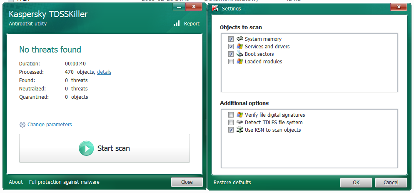Click the Quarantined label
Image resolution: width=414 pixels, height=193 pixels.
[34, 97]
